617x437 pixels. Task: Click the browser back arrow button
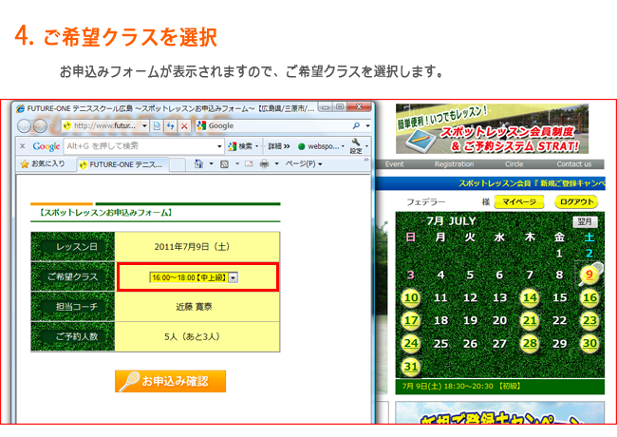23,125
